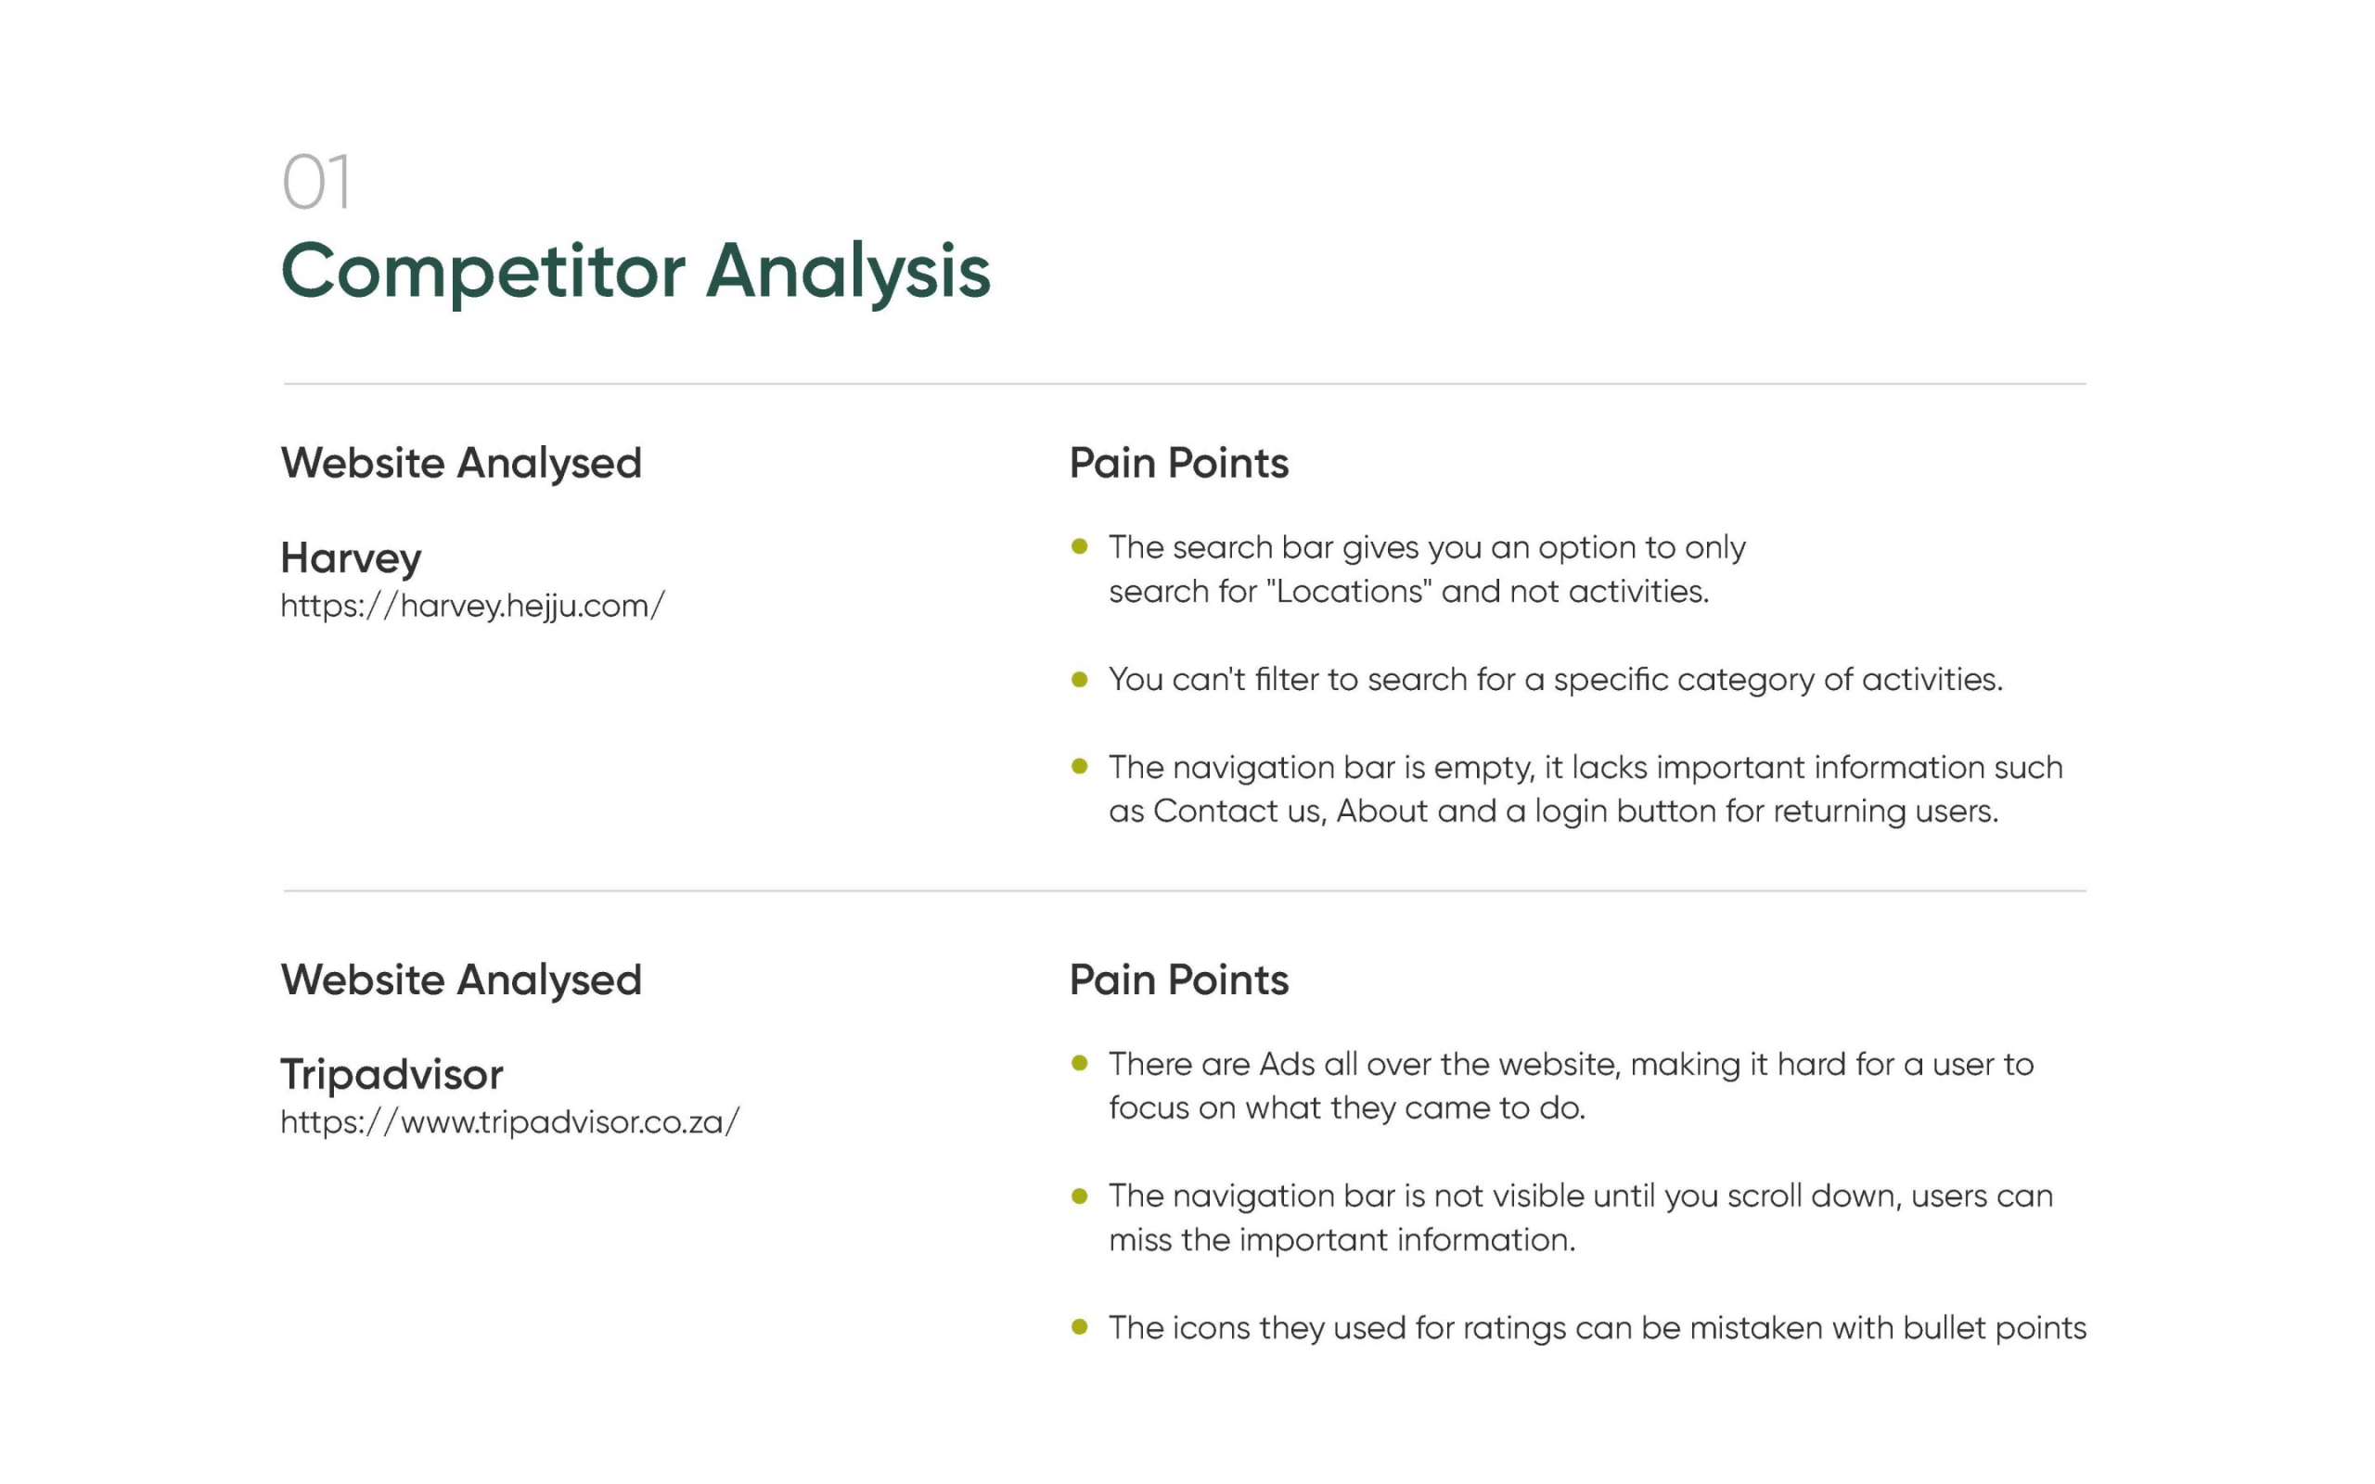This screenshot has width=2375, height=1484.
Task: Click the bullet beside the ratings icons point
Action: tap(1080, 1327)
